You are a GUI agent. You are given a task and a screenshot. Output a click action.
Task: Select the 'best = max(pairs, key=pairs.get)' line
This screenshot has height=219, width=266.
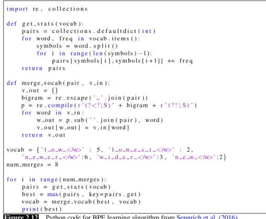coord(81,194)
